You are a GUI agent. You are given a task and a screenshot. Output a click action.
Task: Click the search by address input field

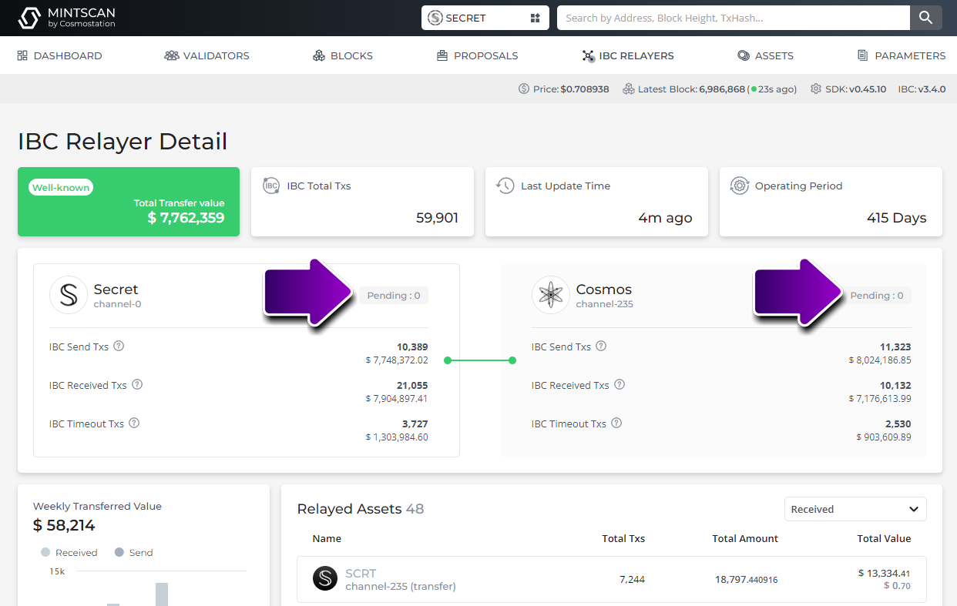pyautogui.click(x=734, y=18)
